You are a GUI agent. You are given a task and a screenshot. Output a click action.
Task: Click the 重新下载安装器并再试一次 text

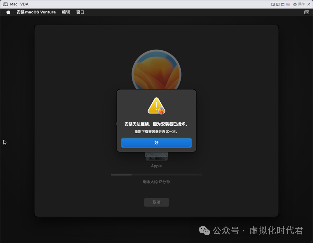[x=156, y=132]
